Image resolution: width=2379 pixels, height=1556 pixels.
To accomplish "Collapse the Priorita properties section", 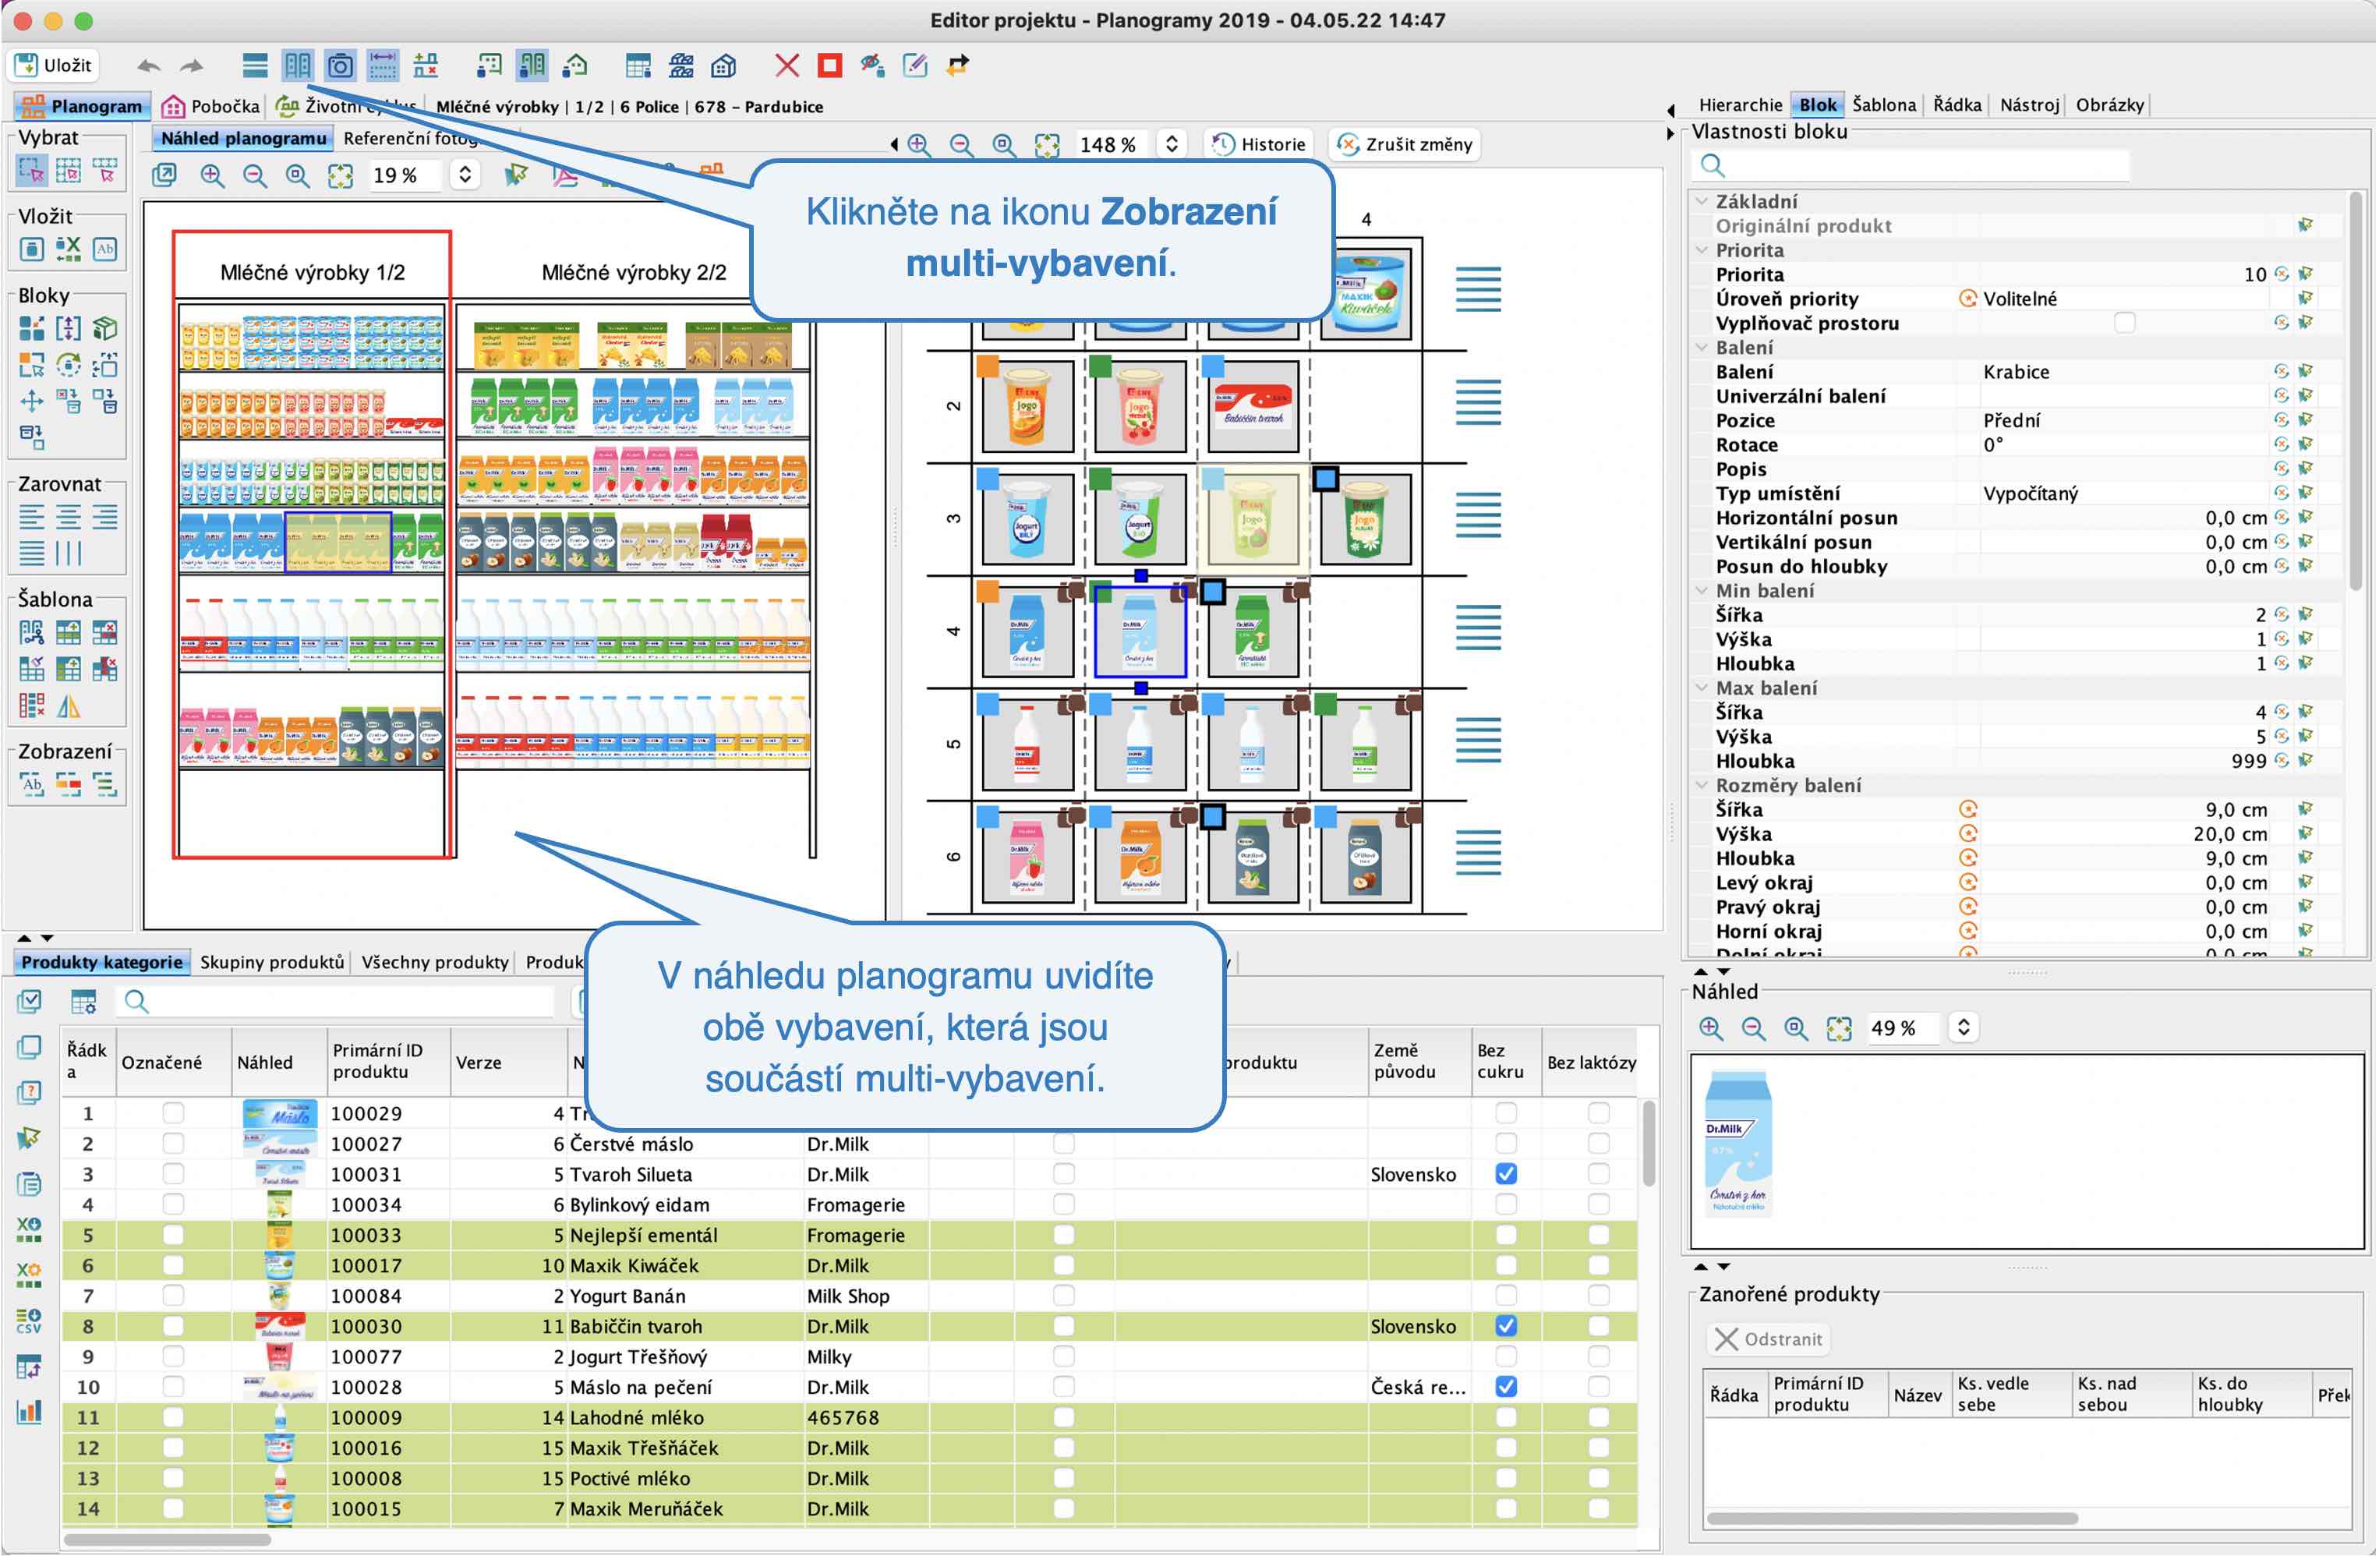I will pyautogui.click(x=1702, y=249).
